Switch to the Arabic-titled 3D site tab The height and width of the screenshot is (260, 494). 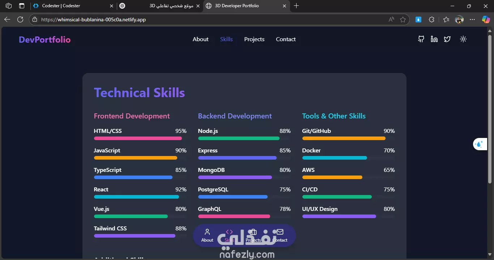pos(159,6)
